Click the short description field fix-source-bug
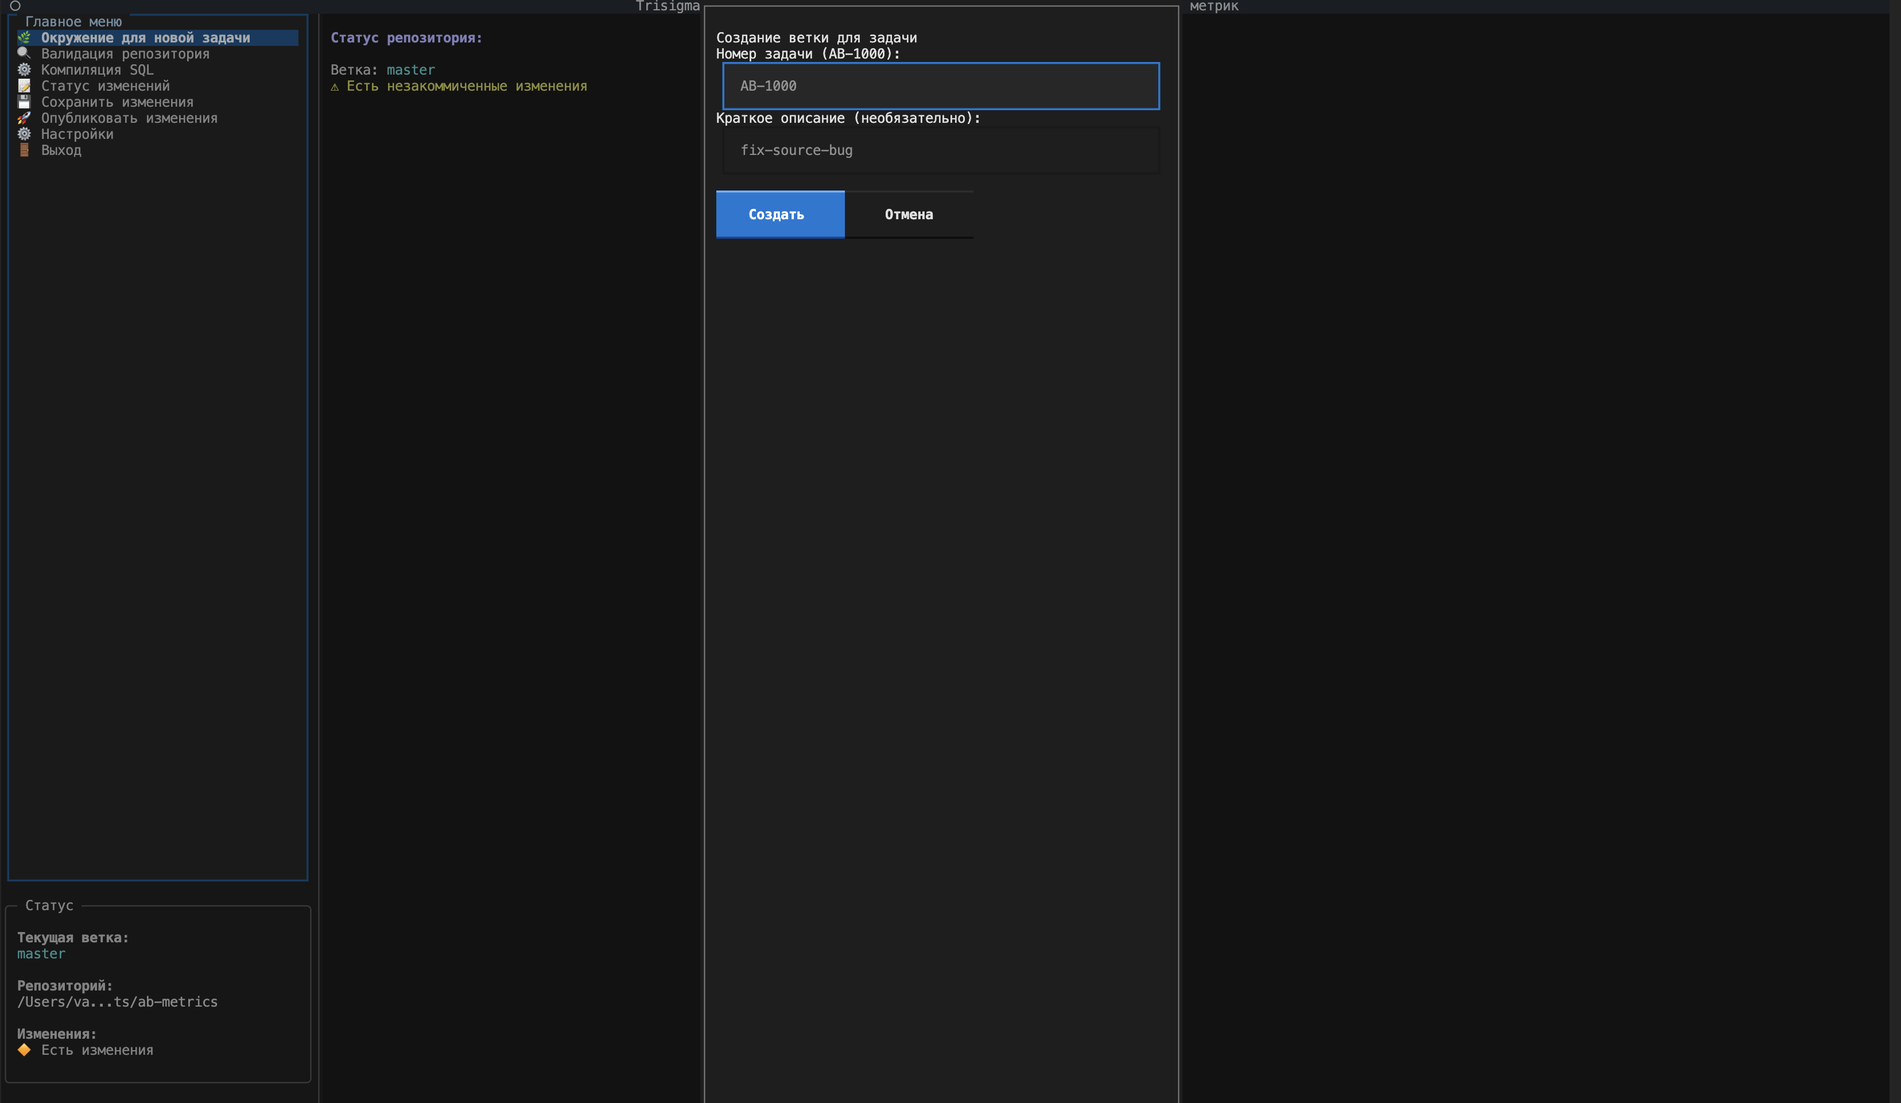This screenshot has width=1901, height=1103. (941, 150)
